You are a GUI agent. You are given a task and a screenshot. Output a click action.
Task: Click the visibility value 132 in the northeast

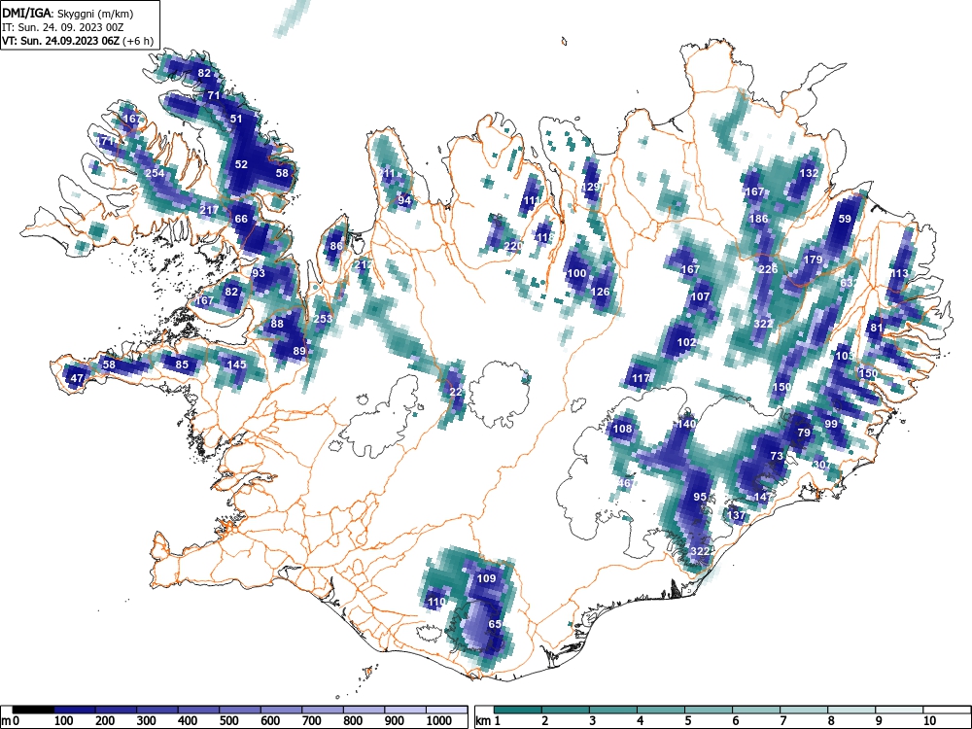[x=809, y=173]
